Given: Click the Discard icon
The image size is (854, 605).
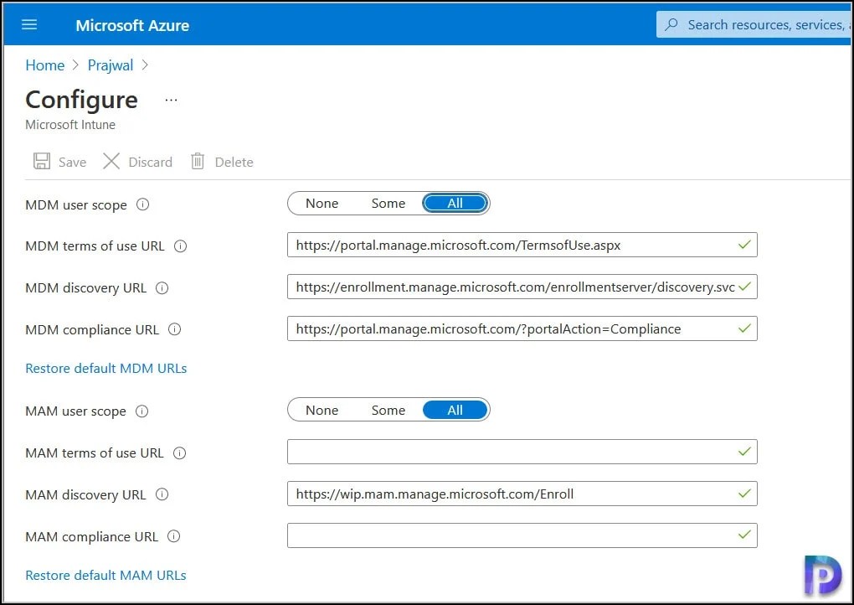Looking at the screenshot, I should tap(136, 162).
